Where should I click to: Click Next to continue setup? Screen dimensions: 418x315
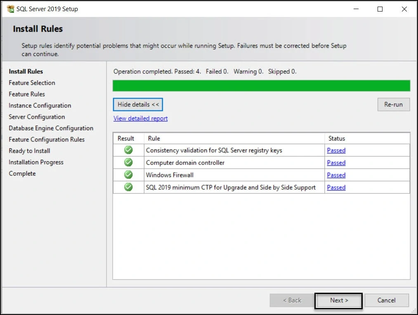[x=338, y=301]
